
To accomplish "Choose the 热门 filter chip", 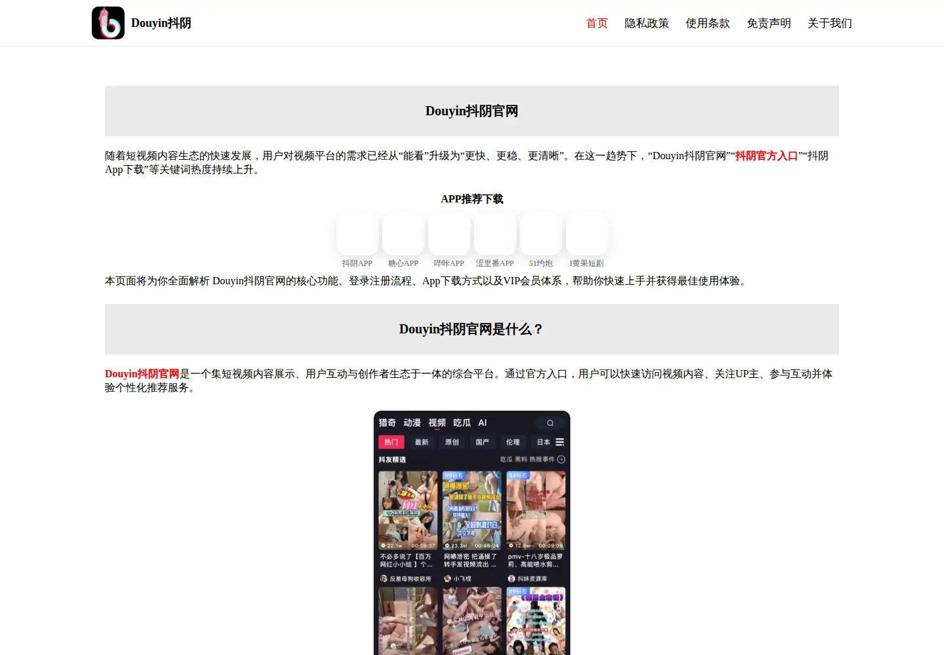I will click(x=391, y=442).
